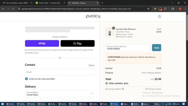188x106 pixels.
Task: Click the Enter shipping address text
Action: click(151, 73)
